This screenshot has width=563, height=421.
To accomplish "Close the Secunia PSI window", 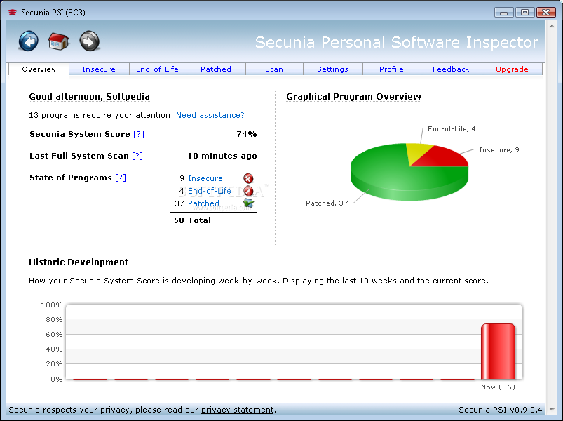I will pyautogui.click(x=545, y=13).
